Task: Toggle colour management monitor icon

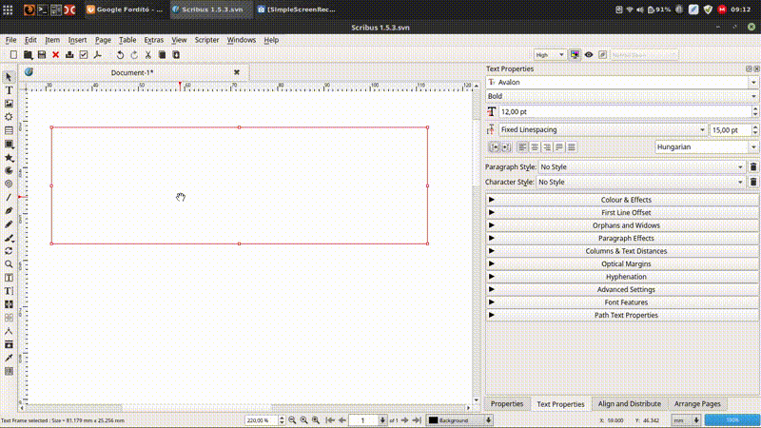Action: tap(575, 55)
